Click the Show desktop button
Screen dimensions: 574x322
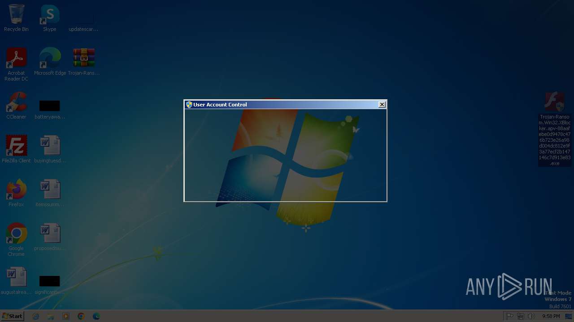tap(569, 316)
